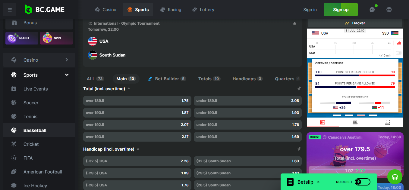The height and width of the screenshot is (190, 409).
Task: Switch to the Totals market tab
Action: tap(209, 78)
